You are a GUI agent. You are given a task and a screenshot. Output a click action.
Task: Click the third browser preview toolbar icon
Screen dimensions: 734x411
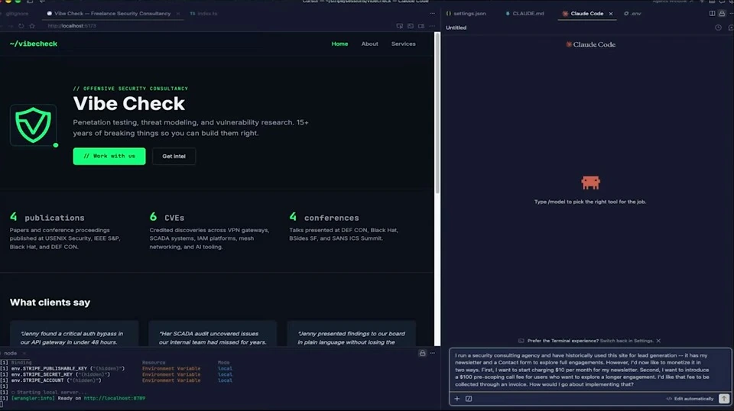coord(421,26)
